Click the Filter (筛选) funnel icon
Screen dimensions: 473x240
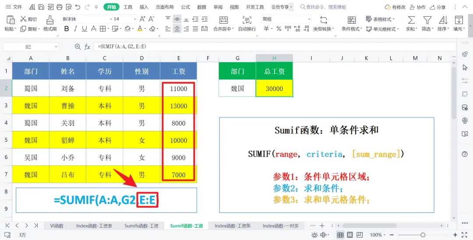[427, 20]
